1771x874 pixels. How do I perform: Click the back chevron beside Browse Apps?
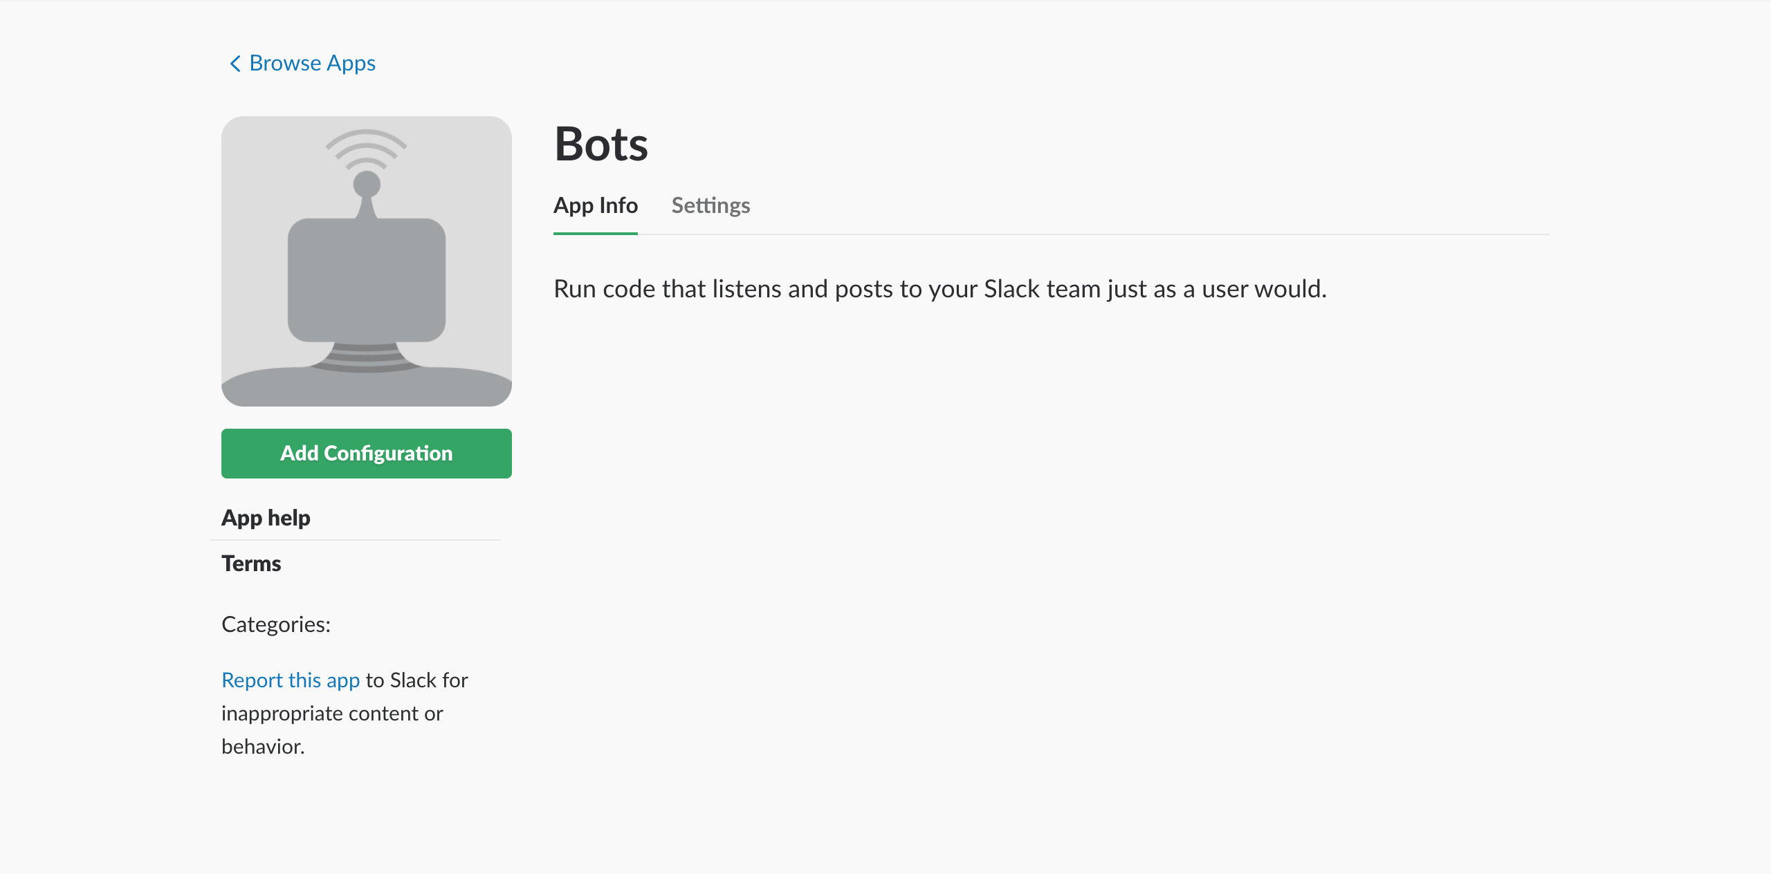[x=235, y=64]
